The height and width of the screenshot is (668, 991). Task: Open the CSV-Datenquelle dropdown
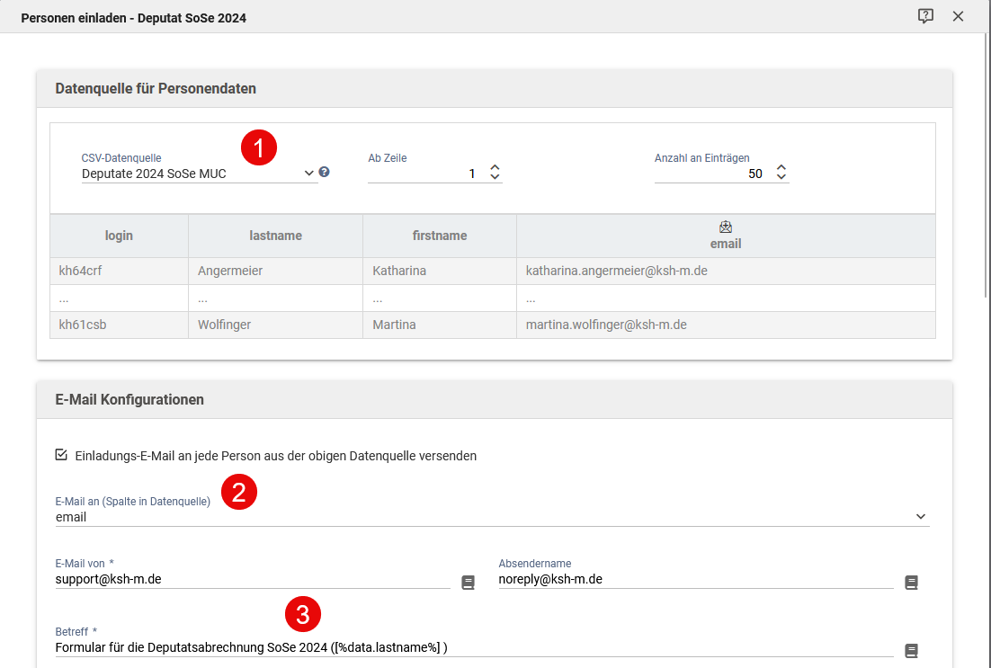click(198, 174)
